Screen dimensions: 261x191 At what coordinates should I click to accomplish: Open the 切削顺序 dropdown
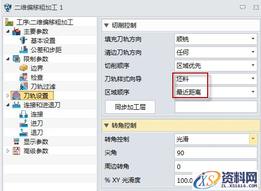pyautogui.click(x=253, y=65)
